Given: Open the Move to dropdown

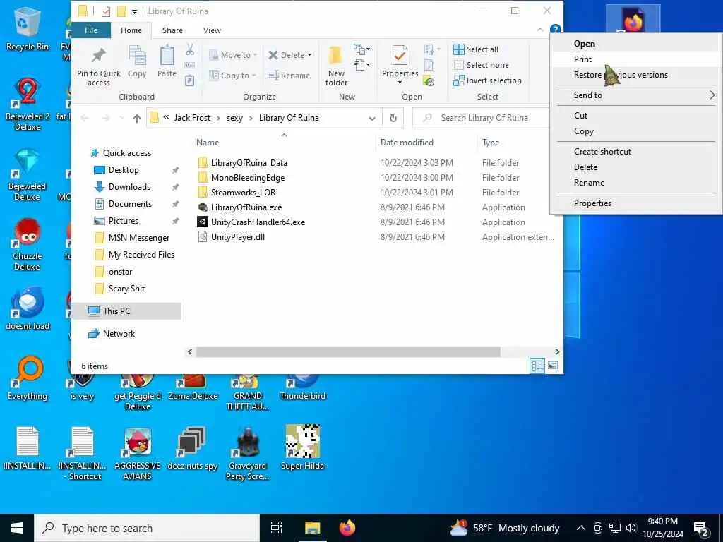Looking at the screenshot, I should coord(233,55).
